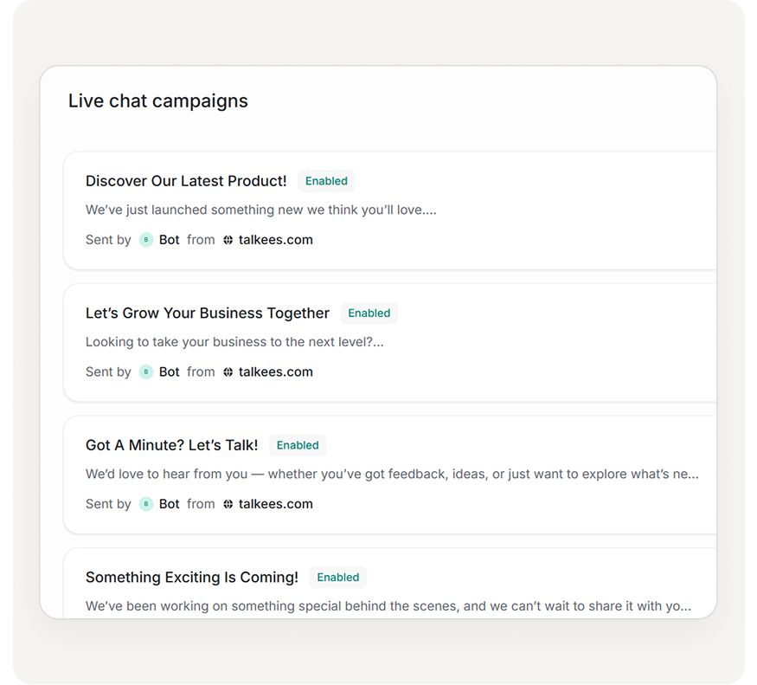Click Enabled badge on Discover Our Latest Product
The image size is (757, 685).
(326, 181)
